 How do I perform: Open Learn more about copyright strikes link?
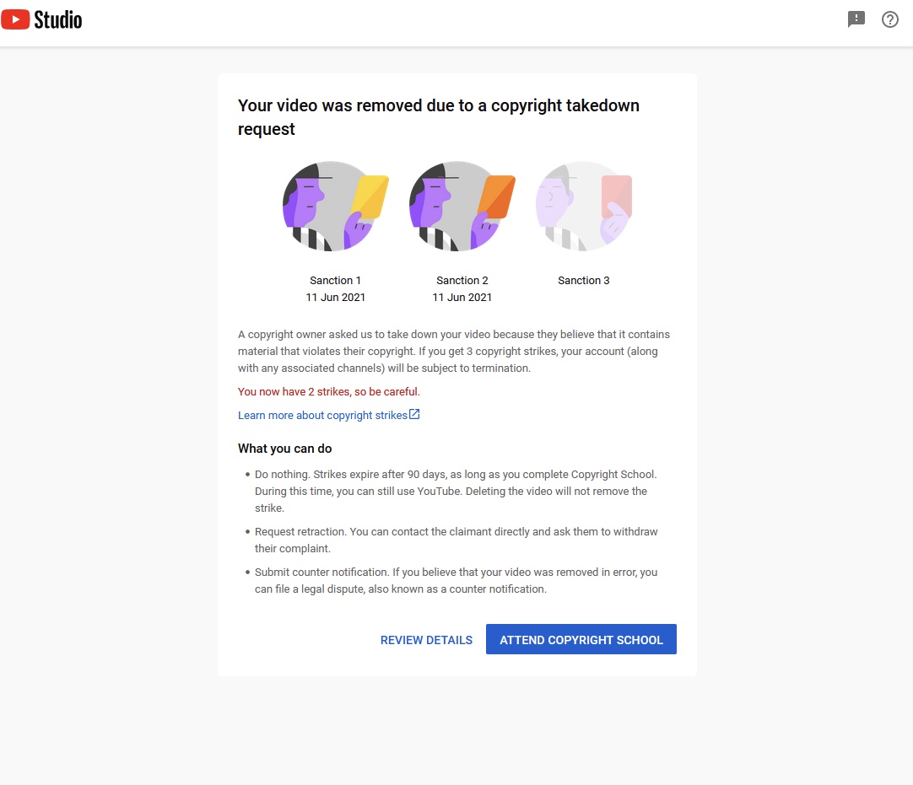click(x=322, y=416)
